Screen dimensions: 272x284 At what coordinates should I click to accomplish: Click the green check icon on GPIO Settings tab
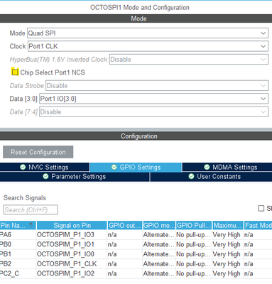[114, 167]
